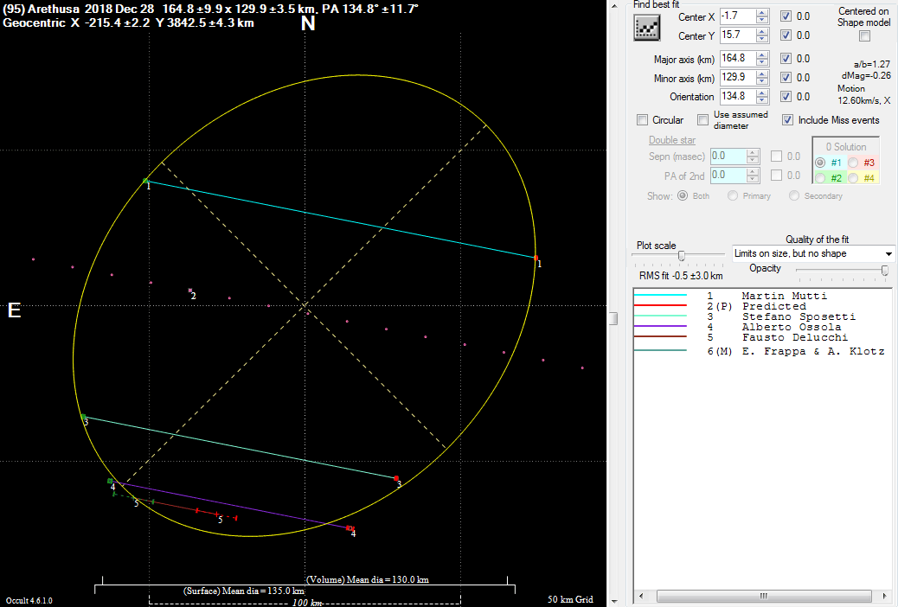Toggle the checkbox beside PA of 2nd
Viewport: 898px width, 607px height.
tap(777, 175)
